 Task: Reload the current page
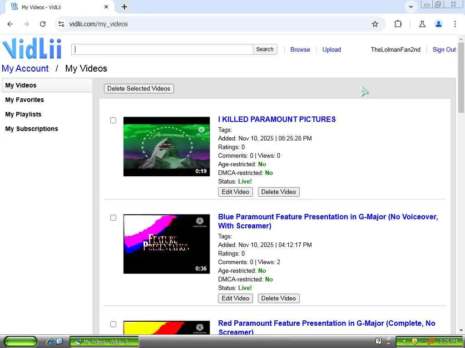(43, 24)
